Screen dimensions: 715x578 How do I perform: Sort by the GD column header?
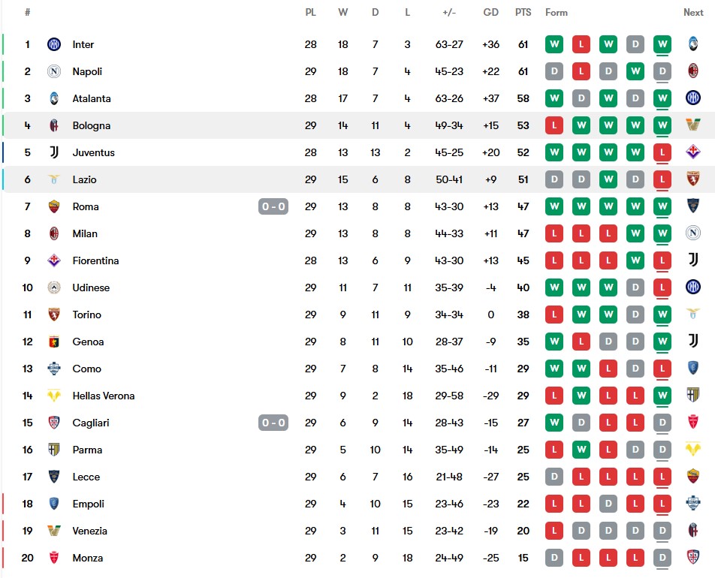coord(490,13)
